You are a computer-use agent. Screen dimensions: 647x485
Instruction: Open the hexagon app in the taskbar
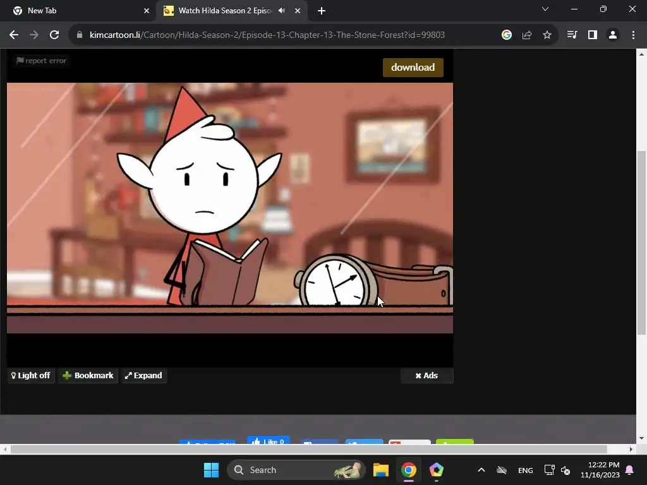(x=436, y=470)
